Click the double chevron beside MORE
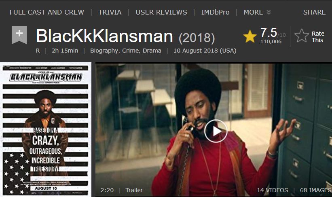332x197 pixels. click(x=269, y=12)
